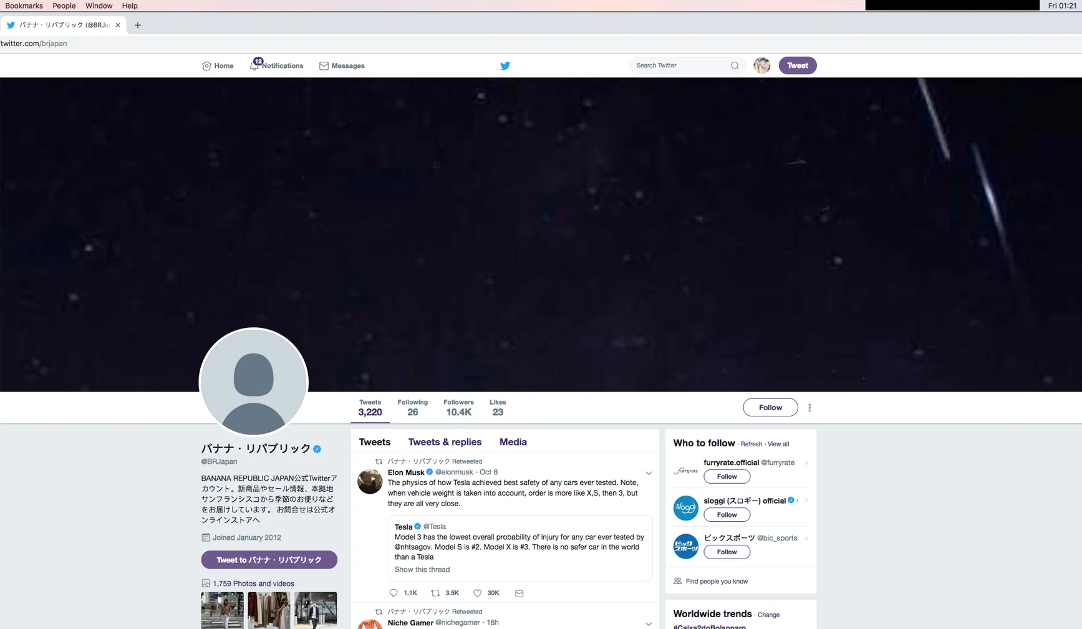Refresh Who to follow suggestions
This screenshot has width=1082, height=629.
pyautogui.click(x=751, y=444)
